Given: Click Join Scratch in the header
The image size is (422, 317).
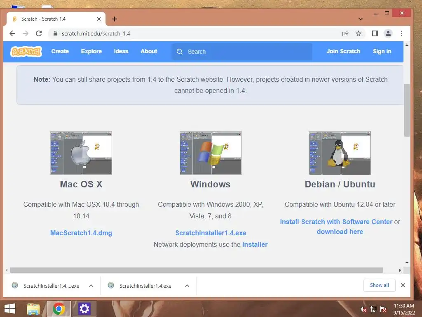Looking at the screenshot, I should (343, 51).
